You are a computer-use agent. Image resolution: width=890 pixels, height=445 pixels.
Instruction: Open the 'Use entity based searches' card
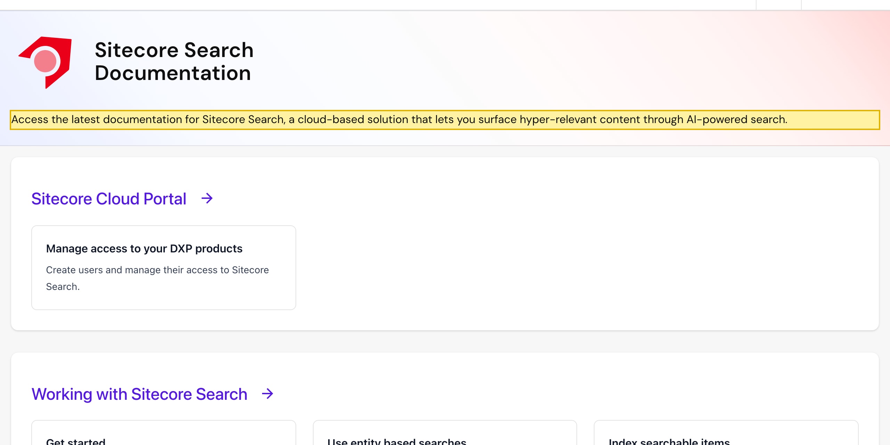(x=445, y=433)
